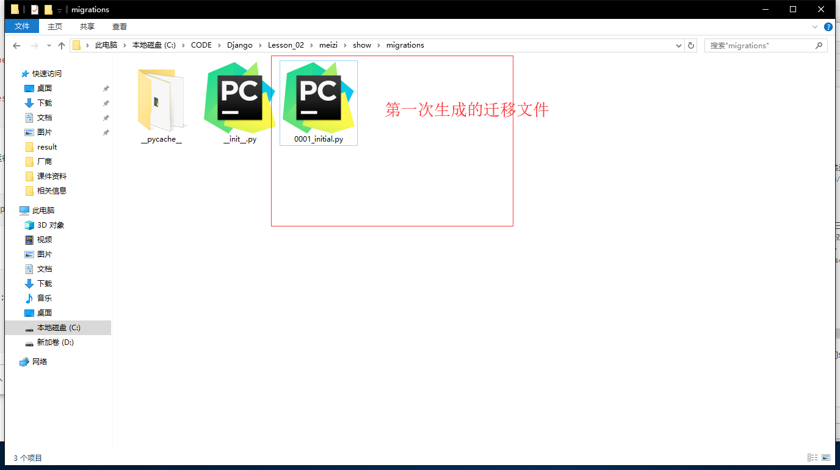Click the Forward navigation arrow
This screenshot has width=840, height=470.
tap(34, 46)
